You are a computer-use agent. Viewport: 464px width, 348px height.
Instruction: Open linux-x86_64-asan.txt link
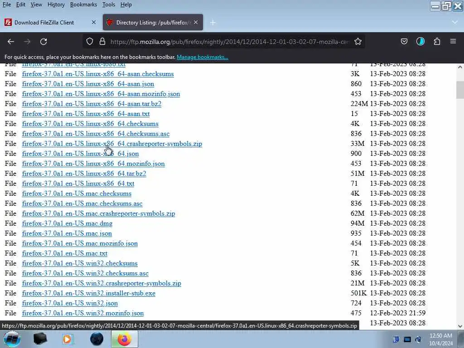pos(86,114)
